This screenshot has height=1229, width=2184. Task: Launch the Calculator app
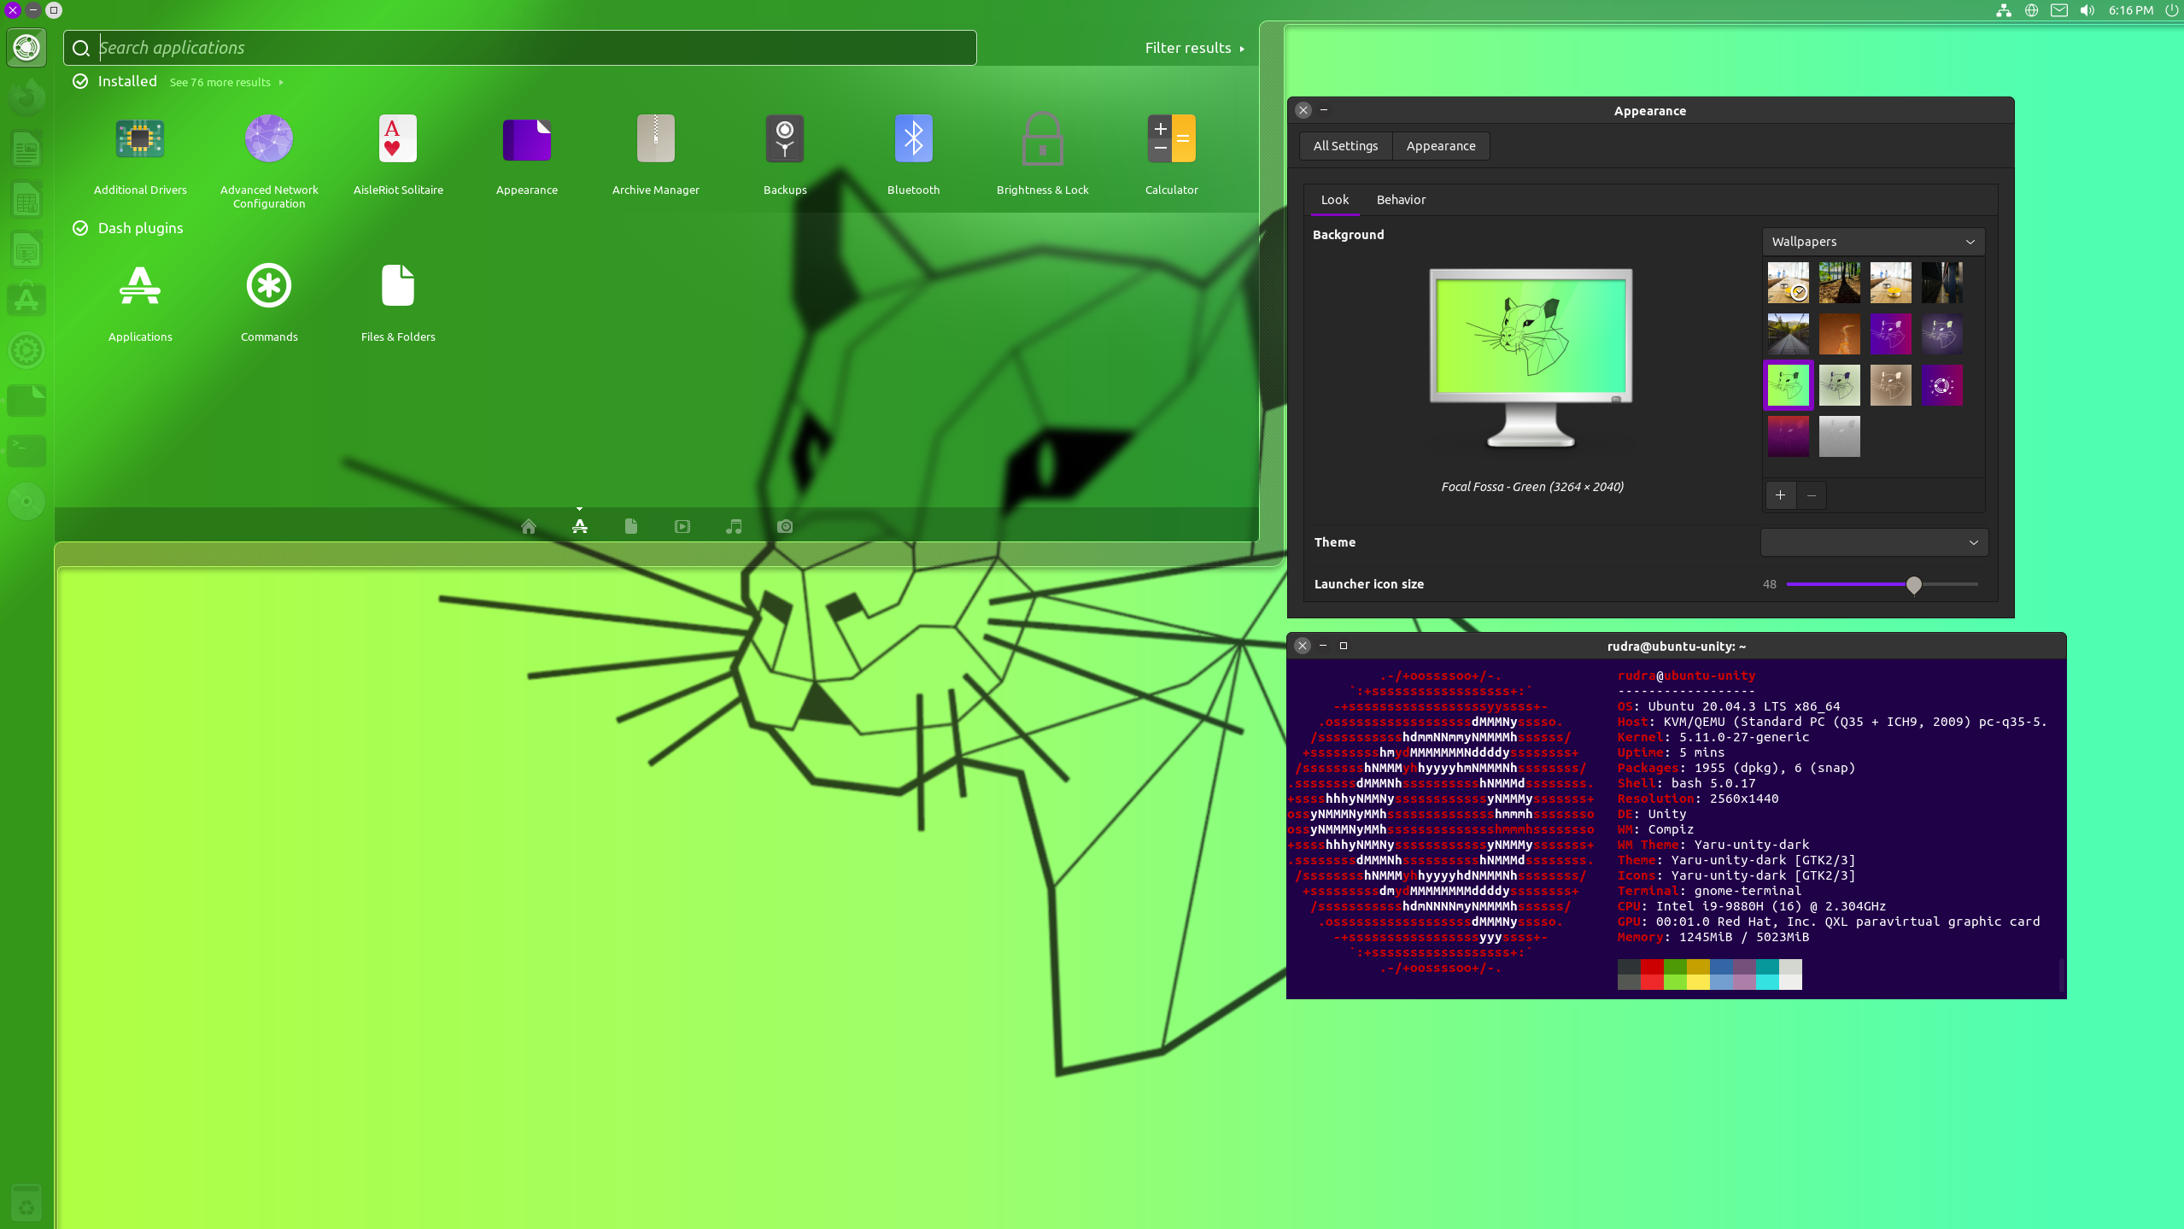click(1171, 139)
